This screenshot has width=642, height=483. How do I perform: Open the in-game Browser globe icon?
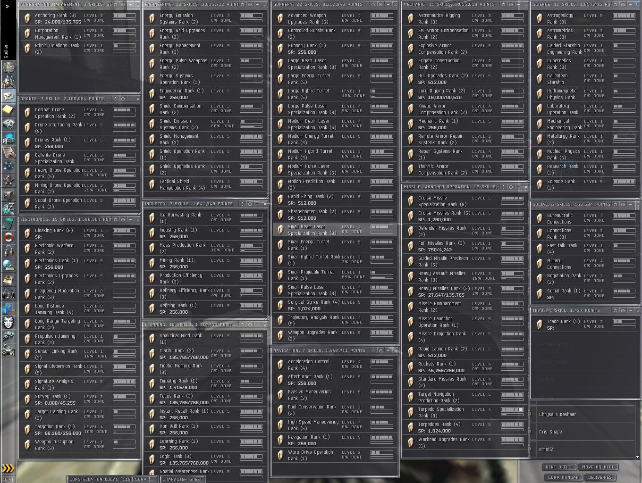8,265
